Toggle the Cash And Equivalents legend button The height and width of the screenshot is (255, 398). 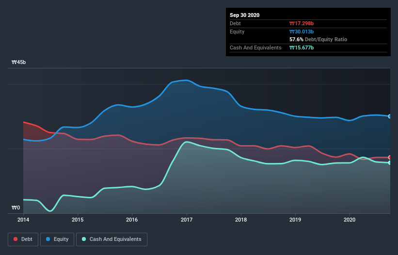click(x=111, y=239)
